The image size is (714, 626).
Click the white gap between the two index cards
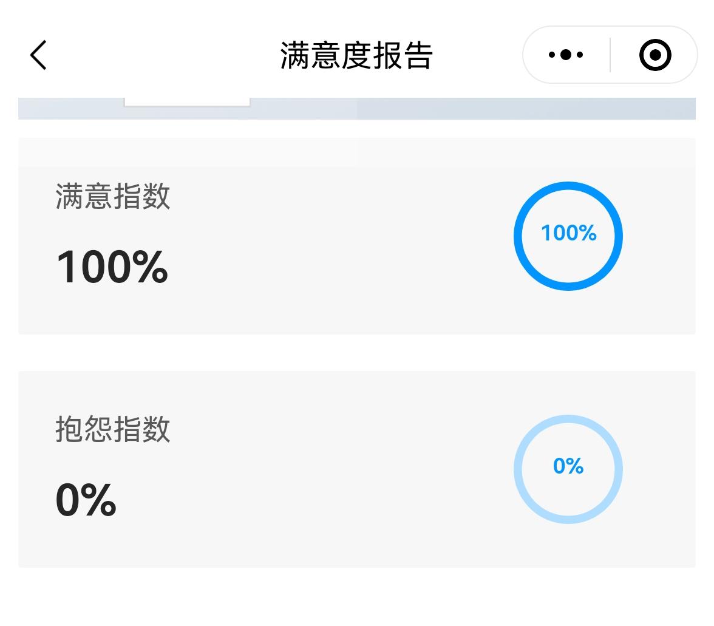(357, 352)
